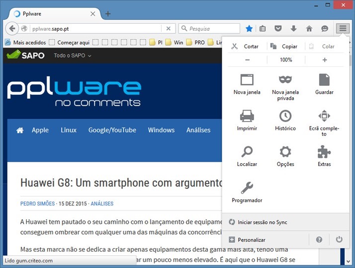The image size is (355, 268).
Task: Click the address bar URL field
Action: (95, 29)
